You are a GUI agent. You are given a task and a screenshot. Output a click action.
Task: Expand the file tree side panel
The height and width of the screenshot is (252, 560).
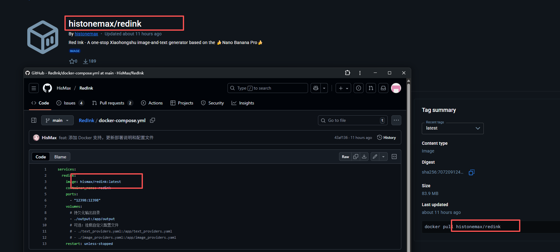click(x=34, y=120)
